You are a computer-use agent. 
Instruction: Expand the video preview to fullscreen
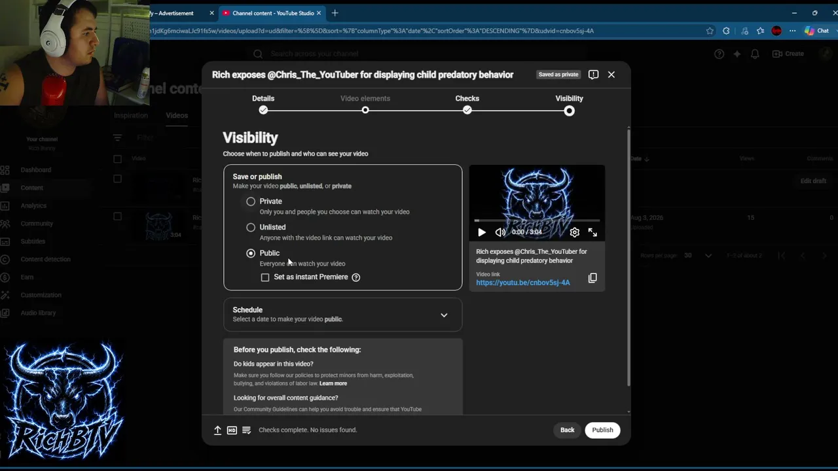[592, 232]
